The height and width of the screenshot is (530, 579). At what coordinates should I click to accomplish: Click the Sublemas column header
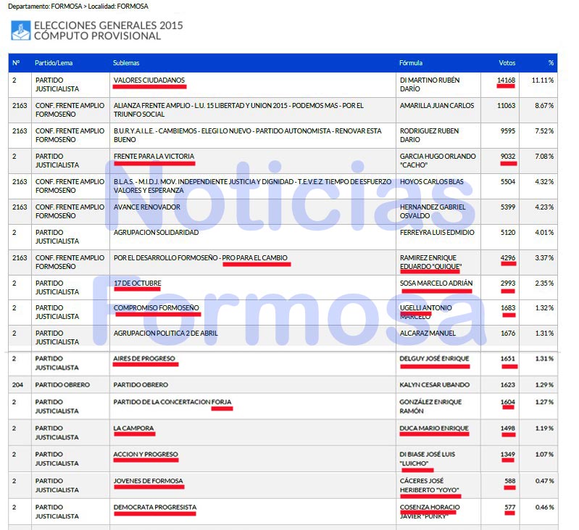(x=126, y=63)
